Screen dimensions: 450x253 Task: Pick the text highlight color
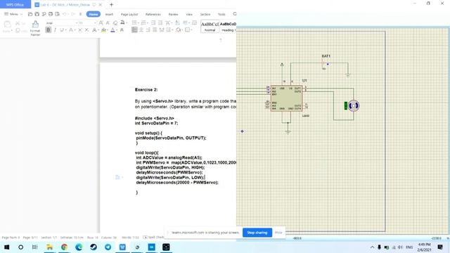coord(104,30)
